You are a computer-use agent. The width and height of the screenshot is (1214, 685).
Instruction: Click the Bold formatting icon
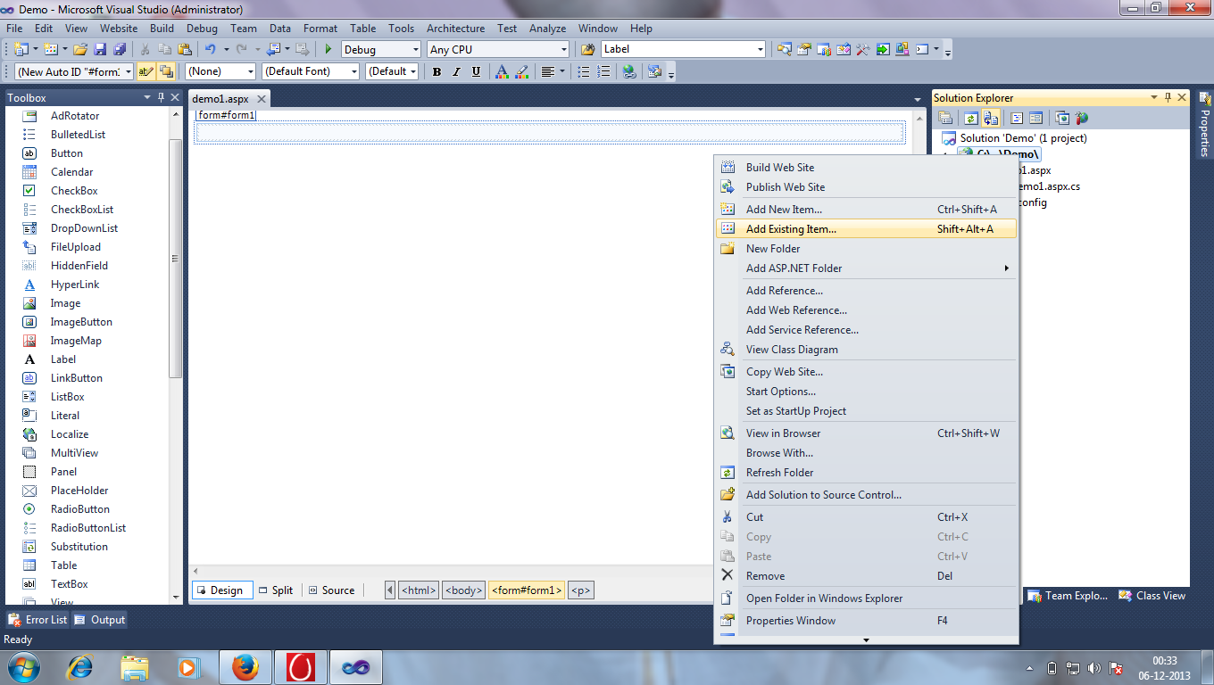(437, 72)
